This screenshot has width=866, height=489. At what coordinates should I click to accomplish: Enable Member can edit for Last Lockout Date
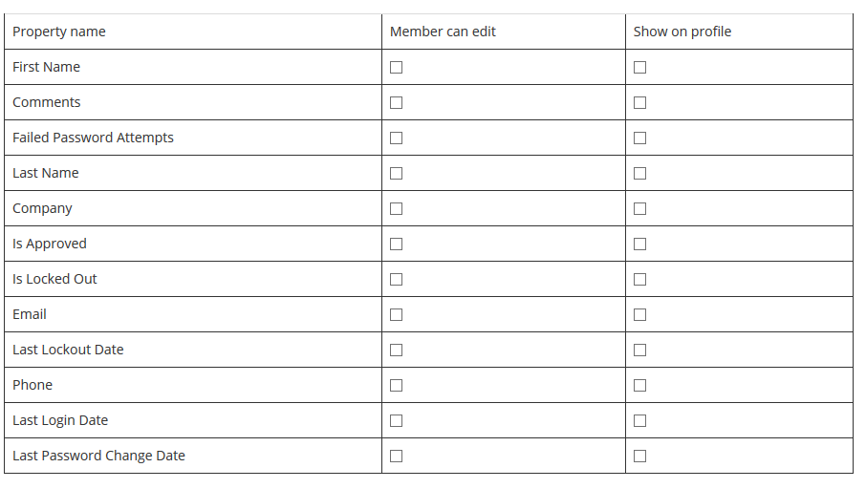(x=396, y=350)
